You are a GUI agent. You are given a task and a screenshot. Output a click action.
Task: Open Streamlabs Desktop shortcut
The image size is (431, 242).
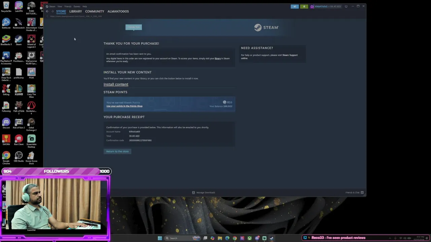point(31,141)
